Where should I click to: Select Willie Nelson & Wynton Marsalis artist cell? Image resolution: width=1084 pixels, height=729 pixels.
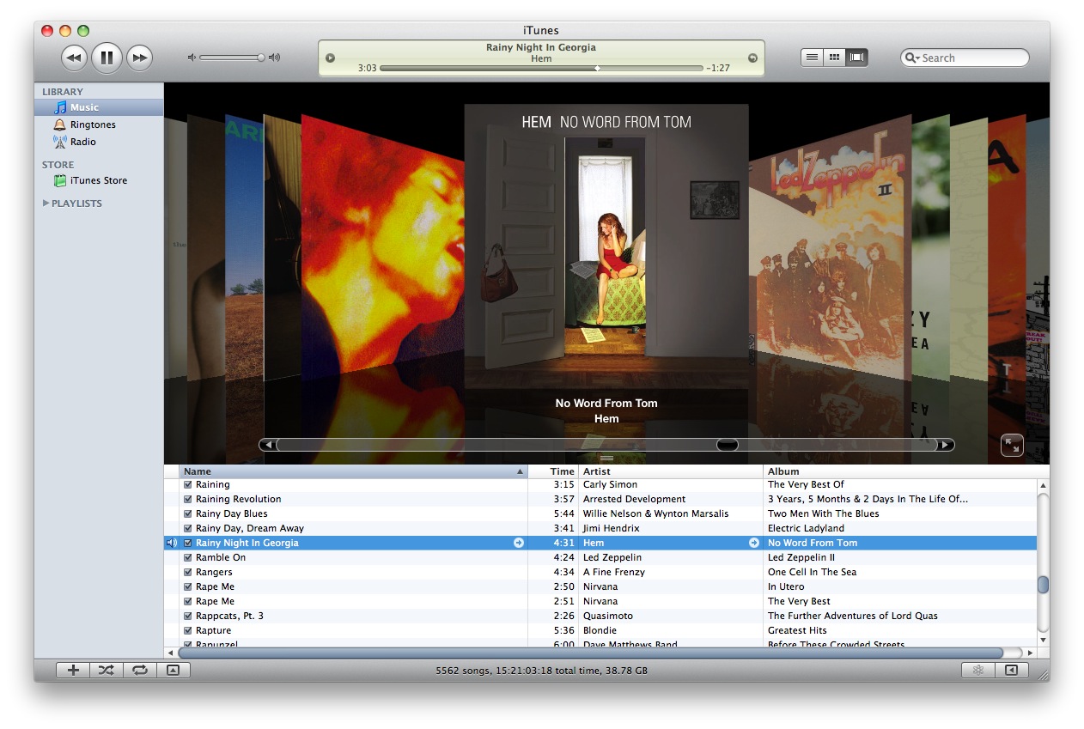[x=671, y=513]
